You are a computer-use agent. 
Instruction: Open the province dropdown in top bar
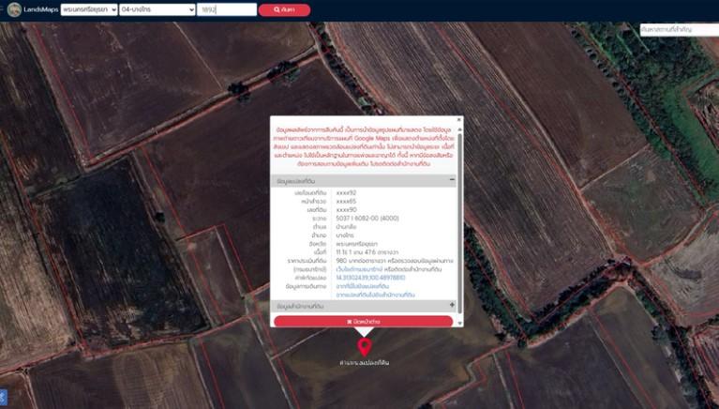[89, 9]
